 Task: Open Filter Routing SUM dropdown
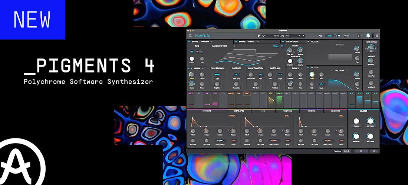coord(371,51)
